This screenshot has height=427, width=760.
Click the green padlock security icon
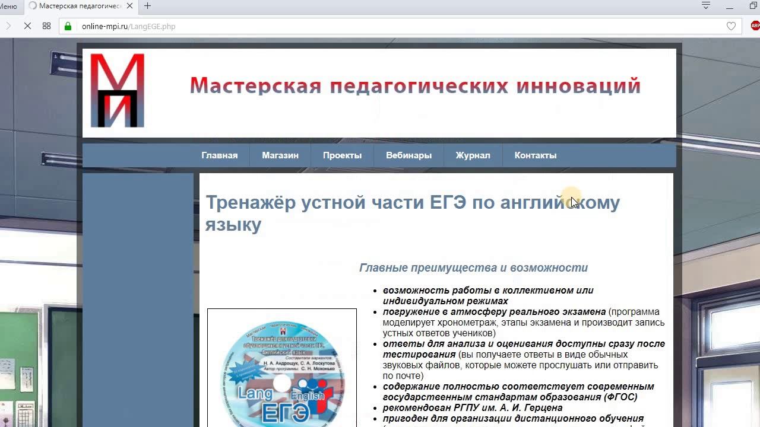click(68, 26)
